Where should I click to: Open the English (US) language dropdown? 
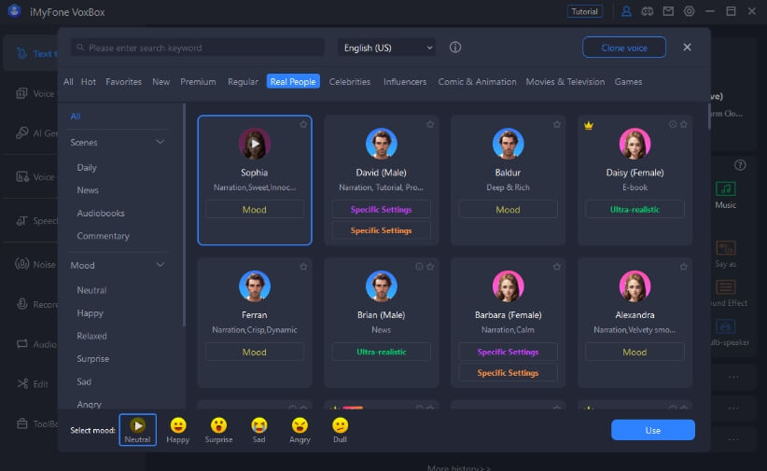pyautogui.click(x=388, y=48)
